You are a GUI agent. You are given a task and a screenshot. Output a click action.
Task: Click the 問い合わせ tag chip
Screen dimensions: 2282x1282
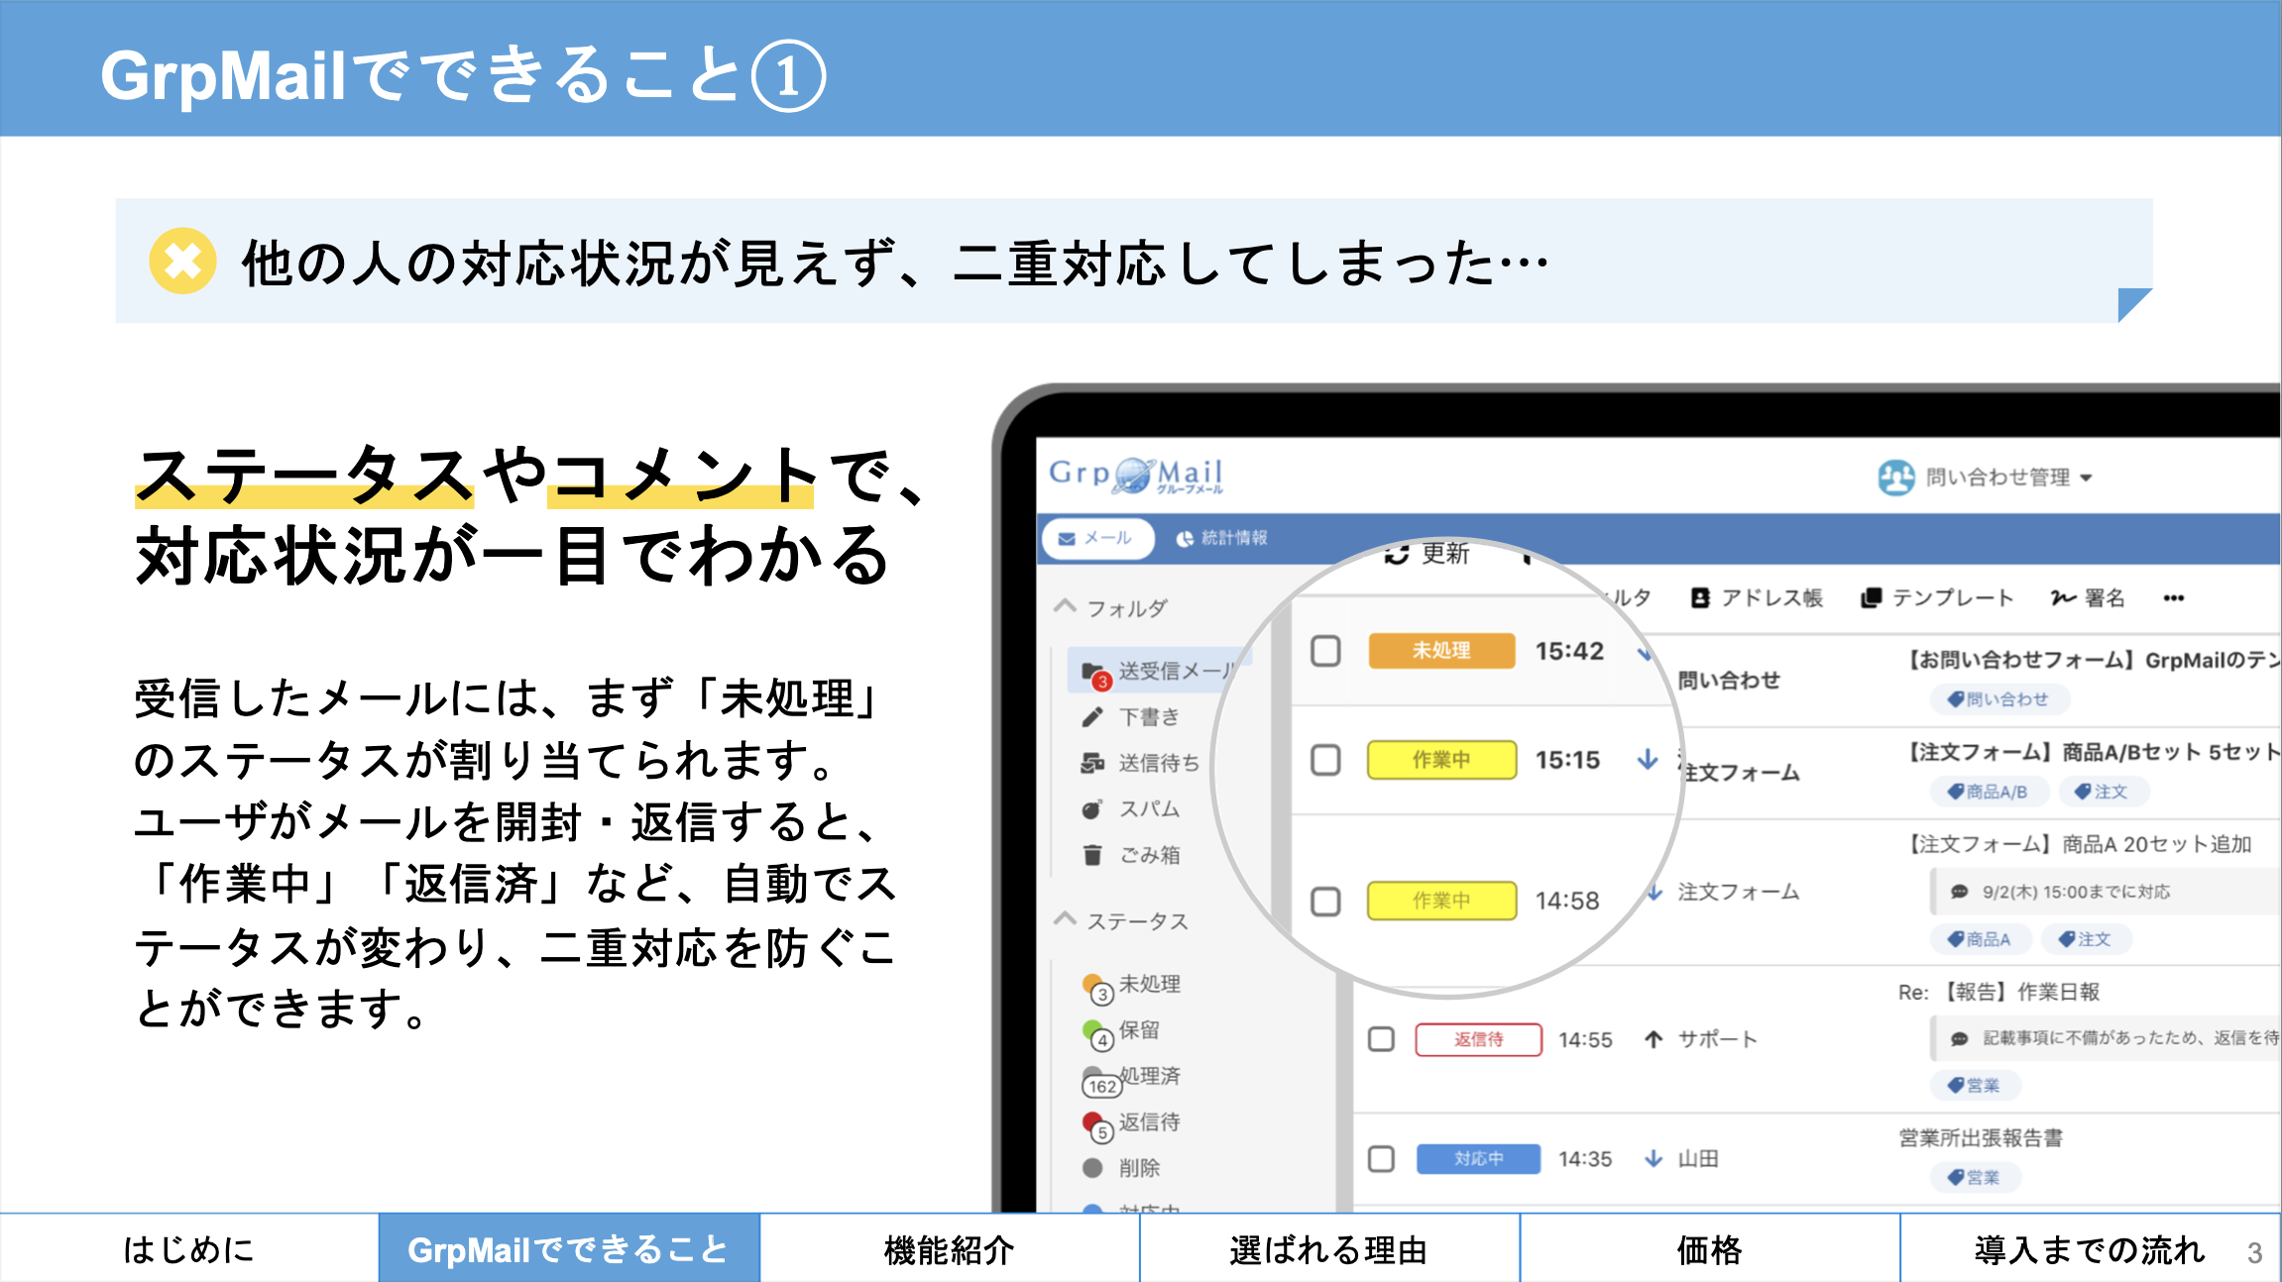[1998, 699]
